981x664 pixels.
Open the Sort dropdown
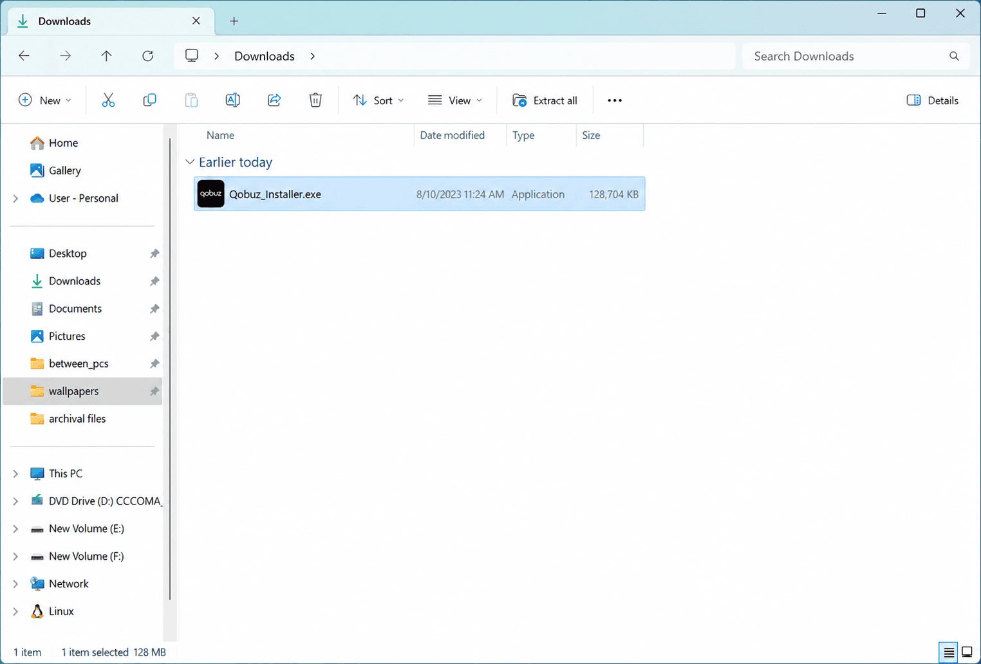click(378, 100)
